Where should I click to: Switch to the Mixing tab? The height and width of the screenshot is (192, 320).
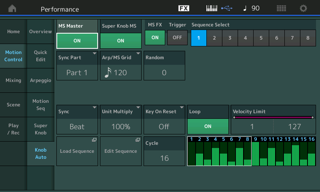(x=13, y=80)
